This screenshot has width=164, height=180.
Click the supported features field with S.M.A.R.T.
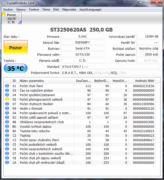click(110, 73)
